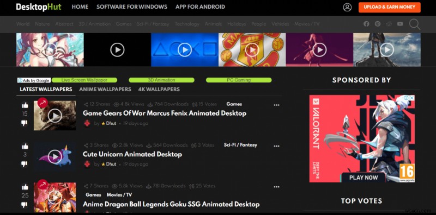Switch to ANIME WALLPAPERS tab

pos(105,89)
